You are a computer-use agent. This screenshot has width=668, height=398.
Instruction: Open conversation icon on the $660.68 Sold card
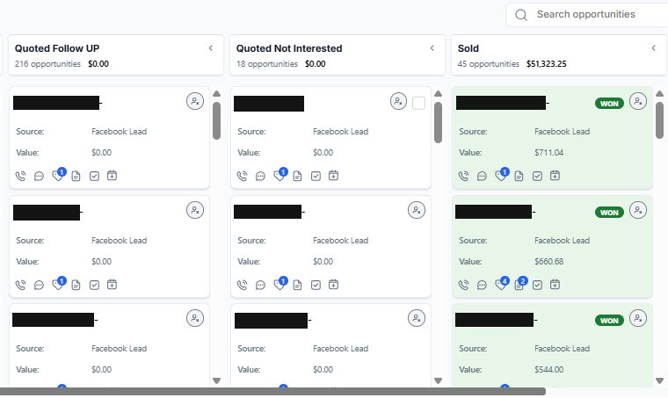click(x=482, y=285)
